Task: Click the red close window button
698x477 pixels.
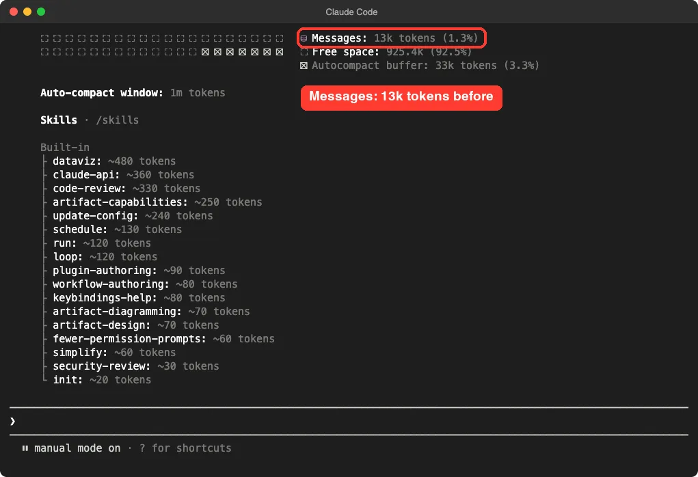Action: tap(14, 12)
